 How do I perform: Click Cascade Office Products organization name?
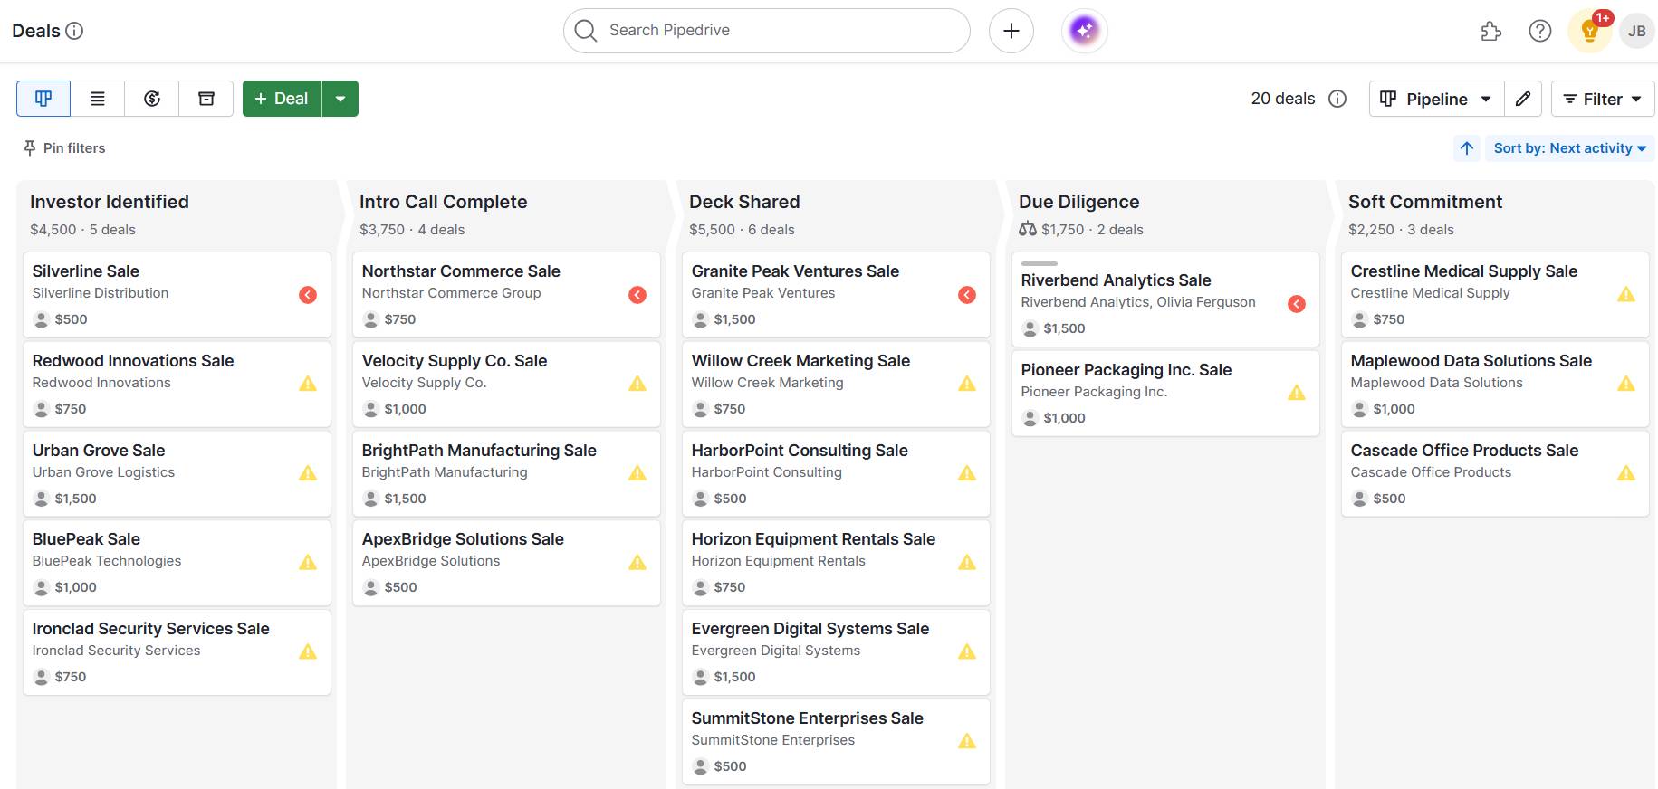click(1431, 472)
